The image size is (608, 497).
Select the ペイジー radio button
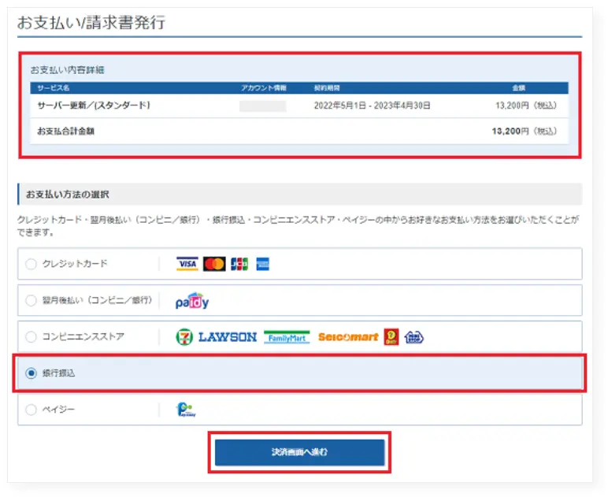tap(31, 410)
